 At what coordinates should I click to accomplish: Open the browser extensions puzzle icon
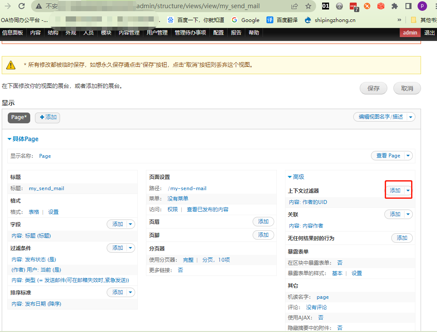point(394,6)
